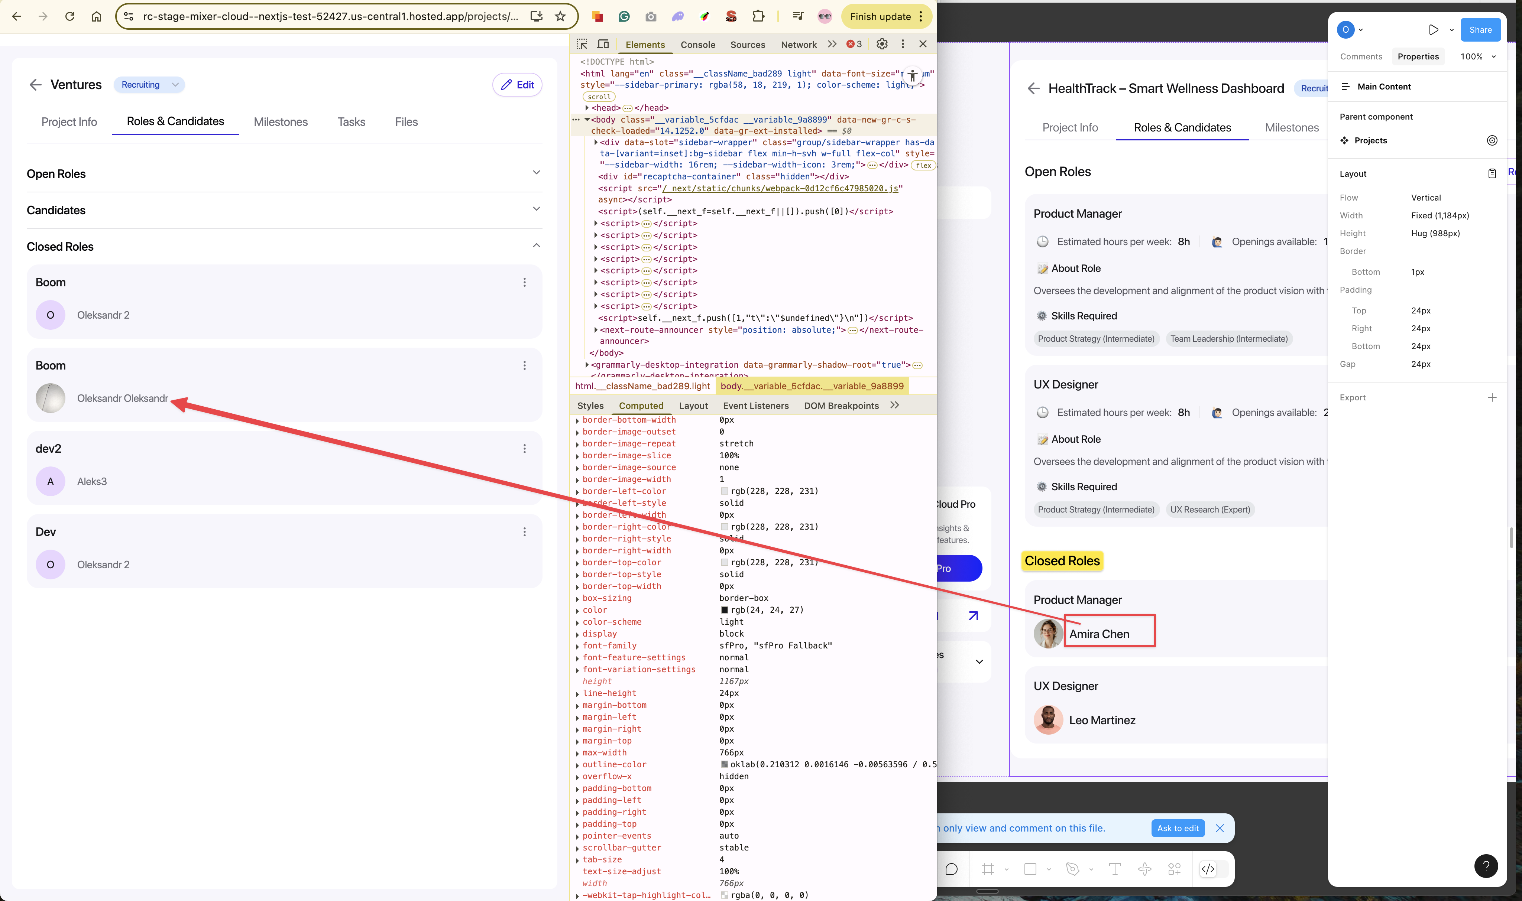Switch to the Milestones tab in Ventures

(x=281, y=122)
